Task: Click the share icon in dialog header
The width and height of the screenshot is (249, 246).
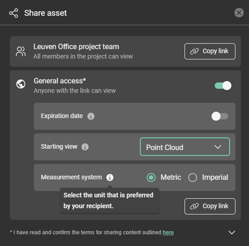Action: [x=13, y=13]
